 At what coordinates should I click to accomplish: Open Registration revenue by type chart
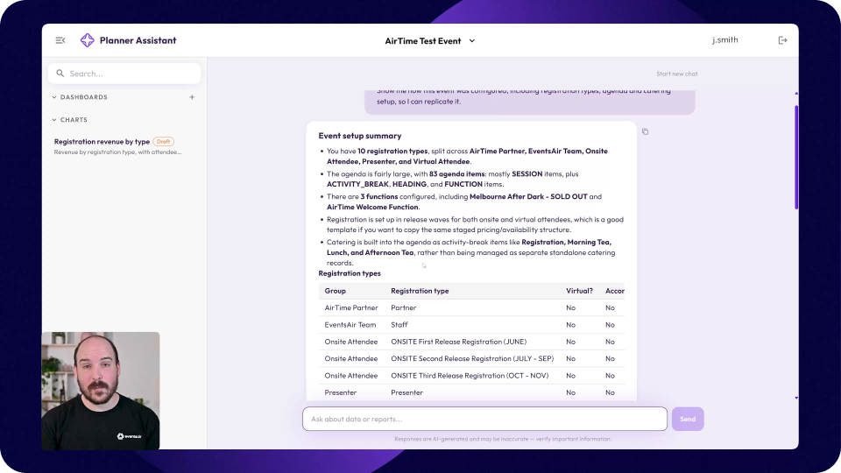click(102, 142)
